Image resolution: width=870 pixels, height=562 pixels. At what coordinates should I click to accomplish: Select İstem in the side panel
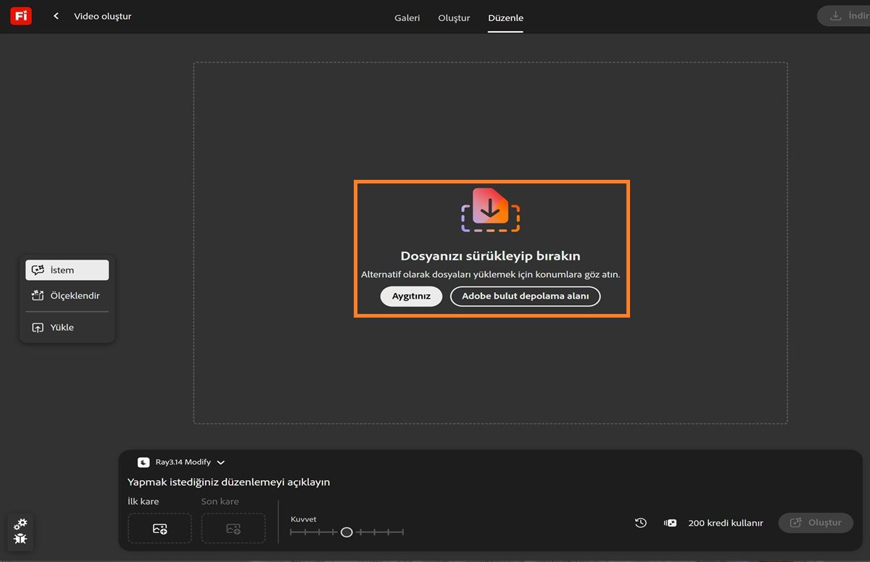tap(67, 270)
